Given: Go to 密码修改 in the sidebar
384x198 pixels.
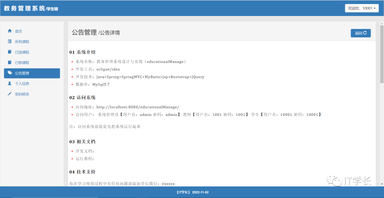Looking at the screenshot, I should 32,94.
